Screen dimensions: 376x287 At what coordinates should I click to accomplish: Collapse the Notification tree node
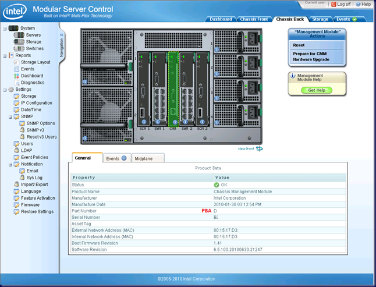click(10, 164)
